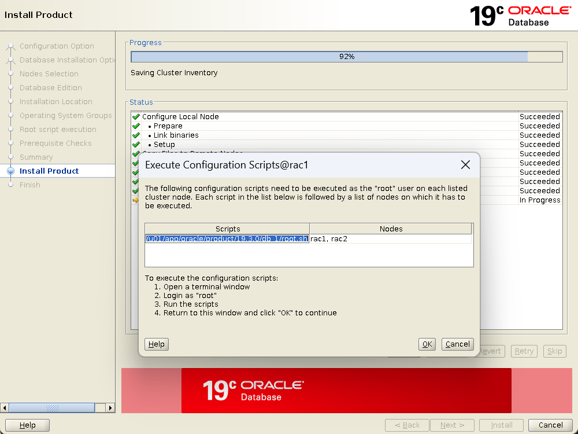Select Prerequisite Checks step in sidebar
The width and height of the screenshot is (578, 434).
point(55,144)
